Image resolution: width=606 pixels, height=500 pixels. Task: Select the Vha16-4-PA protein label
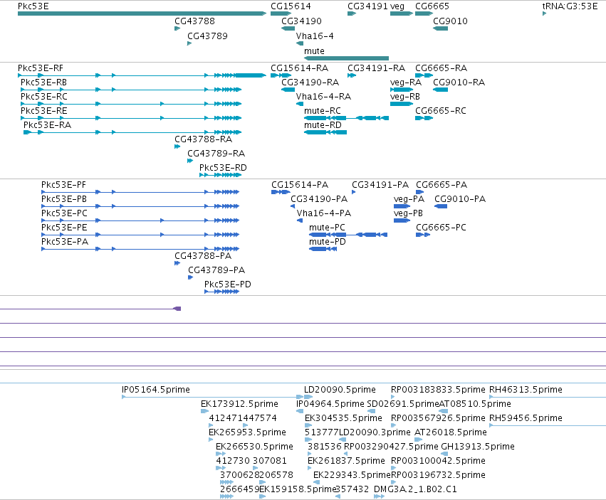[x=324, y=213]
